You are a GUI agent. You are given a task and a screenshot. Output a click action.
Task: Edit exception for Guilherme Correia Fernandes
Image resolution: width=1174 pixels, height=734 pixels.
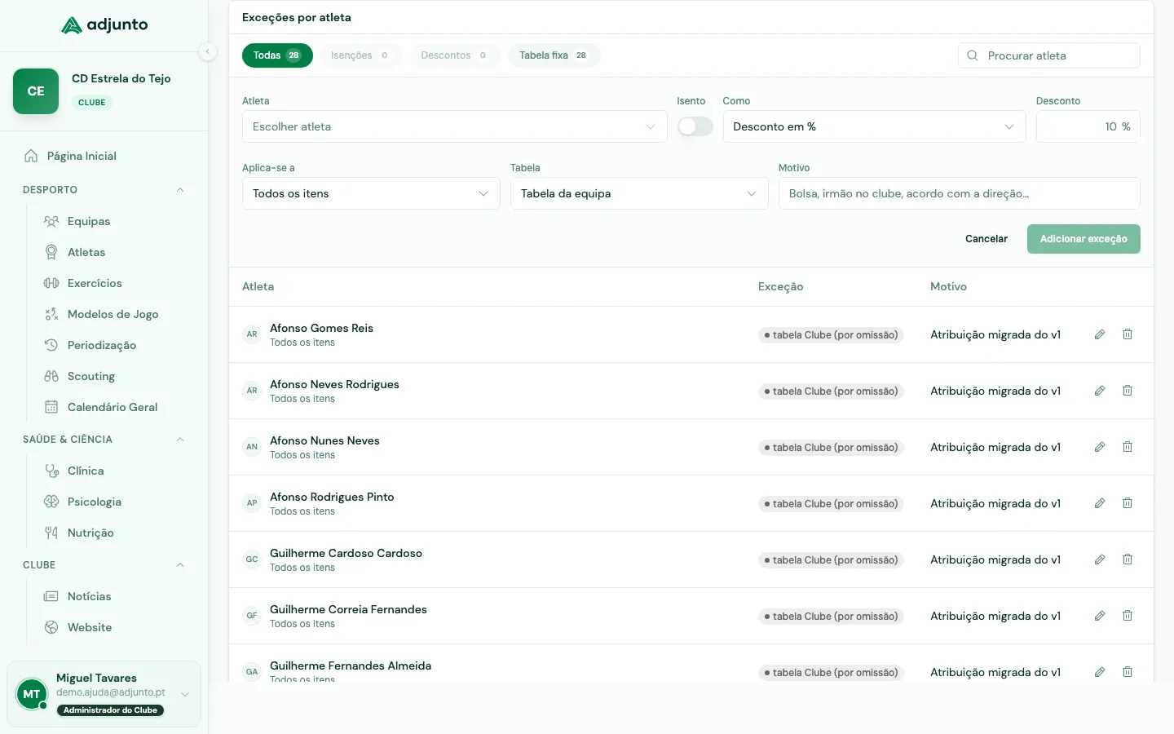[1100, 616]
